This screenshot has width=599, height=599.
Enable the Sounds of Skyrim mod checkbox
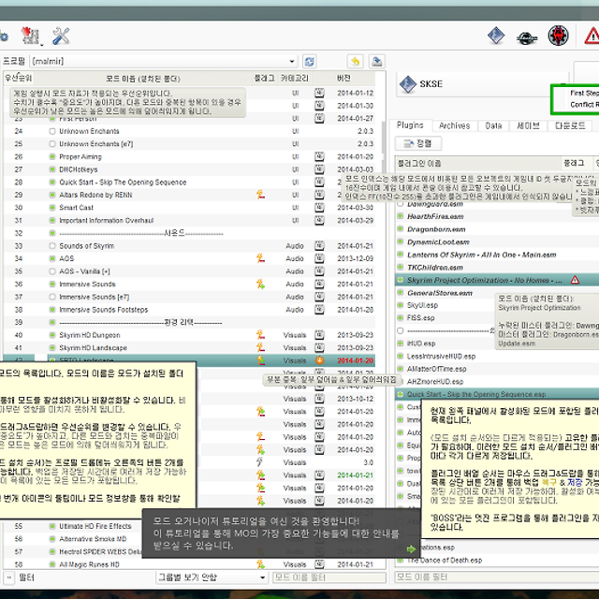52,246
